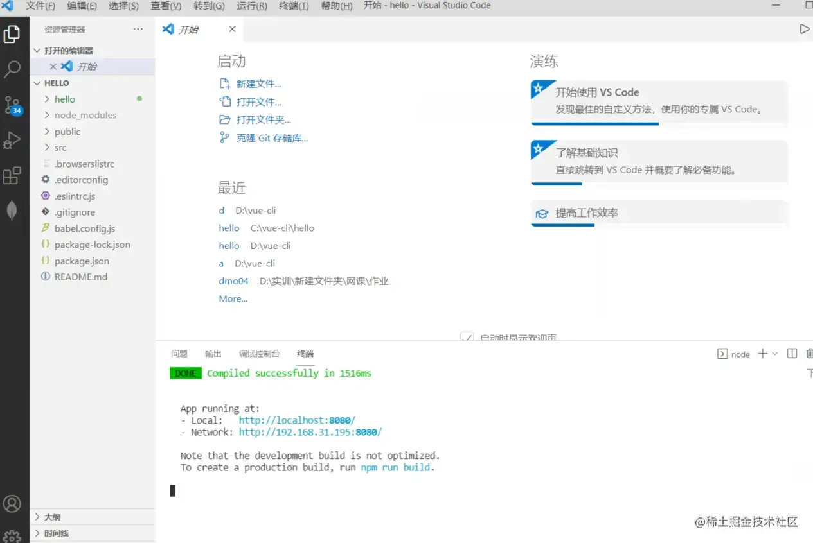Click the More... recent link
813x543 pixels.
coord(233,298)
